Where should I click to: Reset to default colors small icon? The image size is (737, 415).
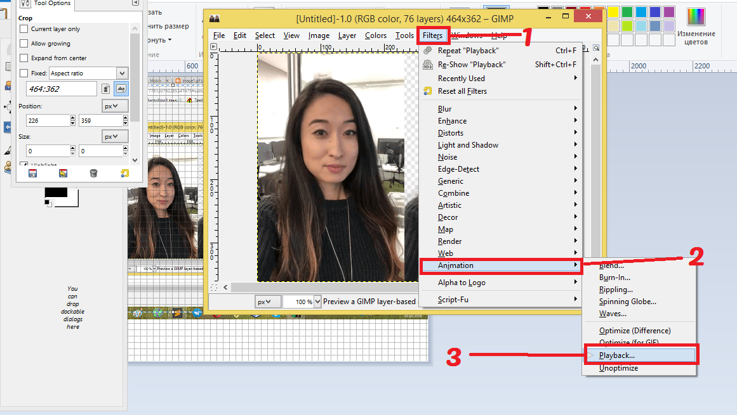coord(48,202)
